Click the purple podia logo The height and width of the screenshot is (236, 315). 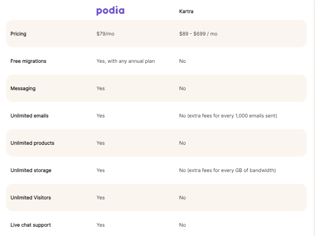tap(110, 11)
